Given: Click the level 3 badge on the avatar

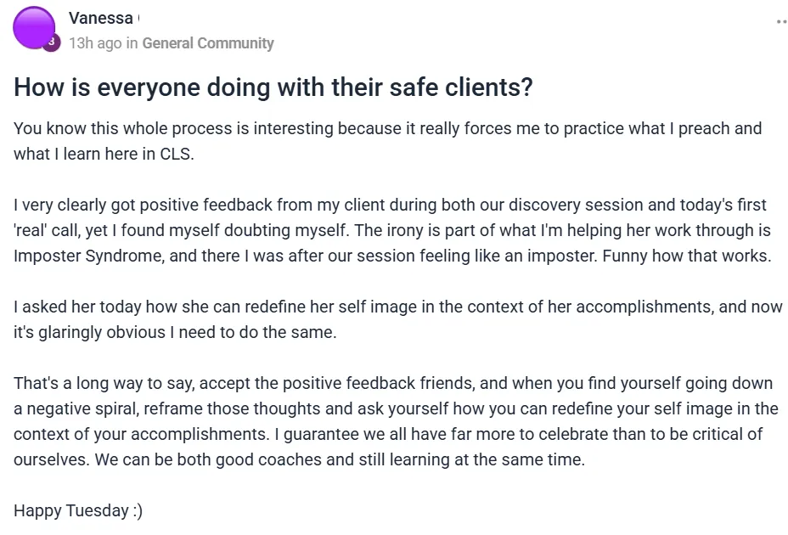Looking at the screenshot, I should pos(51,42).
